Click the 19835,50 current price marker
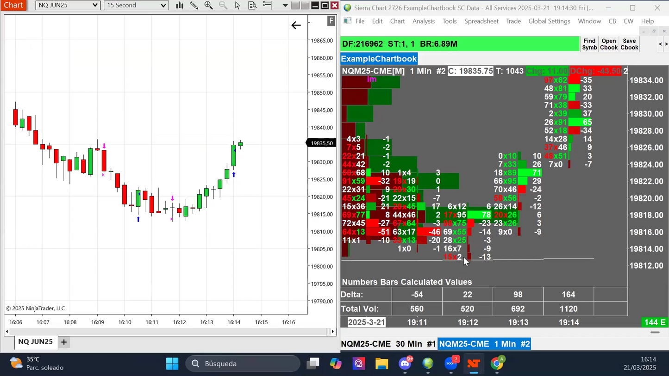 [322, 143]
